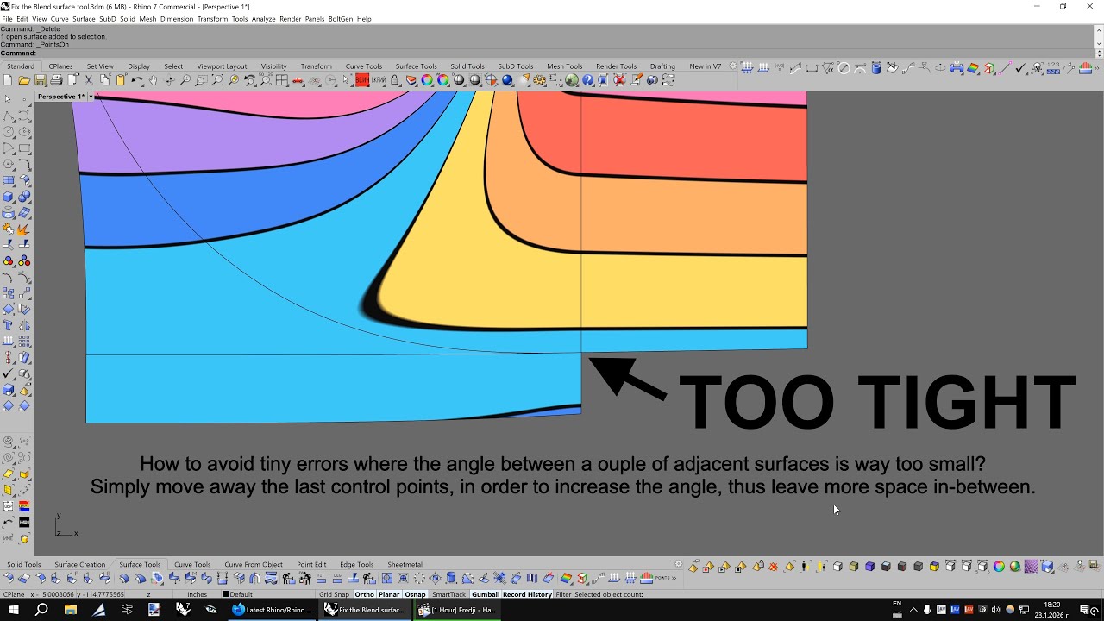Open the BoltGen menu
The width and height of the screenshot is (1104, 621).
340,19
